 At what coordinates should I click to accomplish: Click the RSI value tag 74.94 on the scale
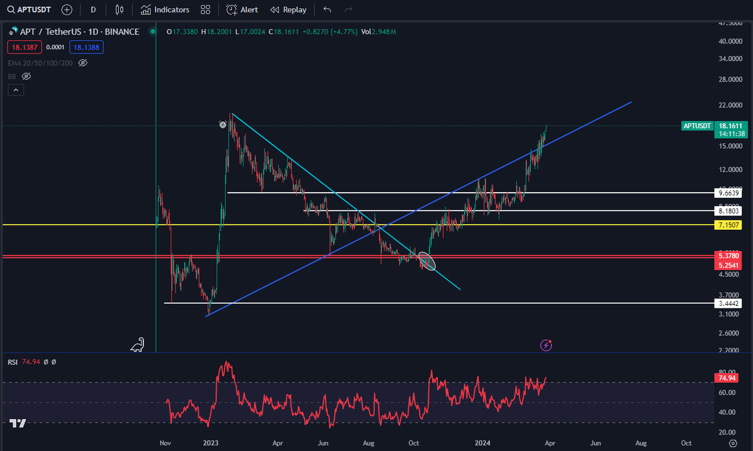(726, 378)
